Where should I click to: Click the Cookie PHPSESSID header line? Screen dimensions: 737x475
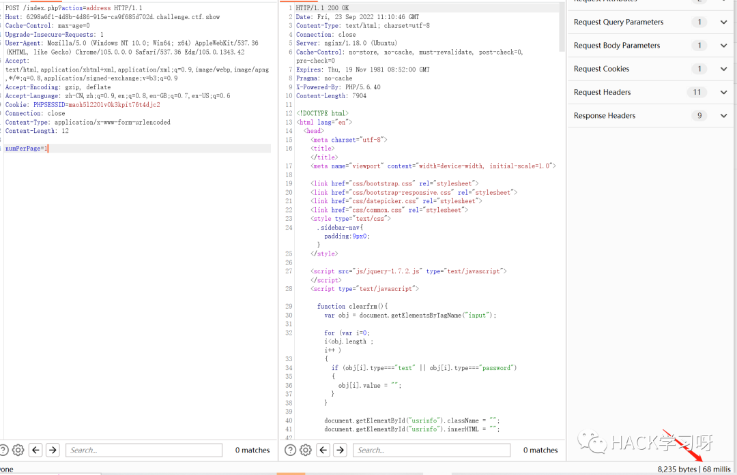point(83,105)
